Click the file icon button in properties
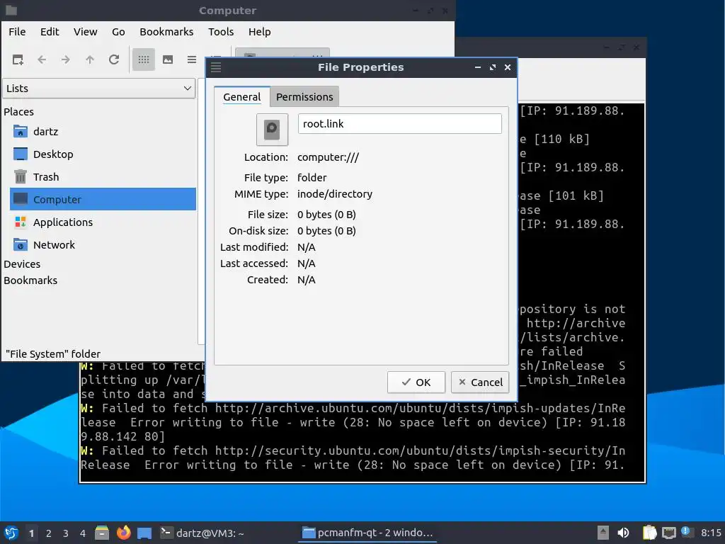The width and height of the screenshot is (725, 544). 273,130
